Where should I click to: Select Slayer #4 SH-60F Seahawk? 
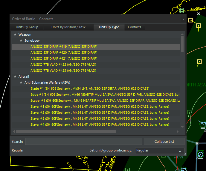[x=96, y=124]
